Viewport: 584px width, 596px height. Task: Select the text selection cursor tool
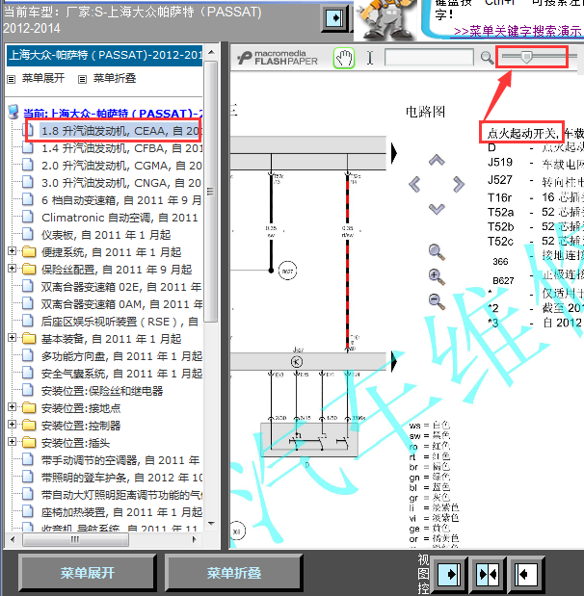(370, 58)
